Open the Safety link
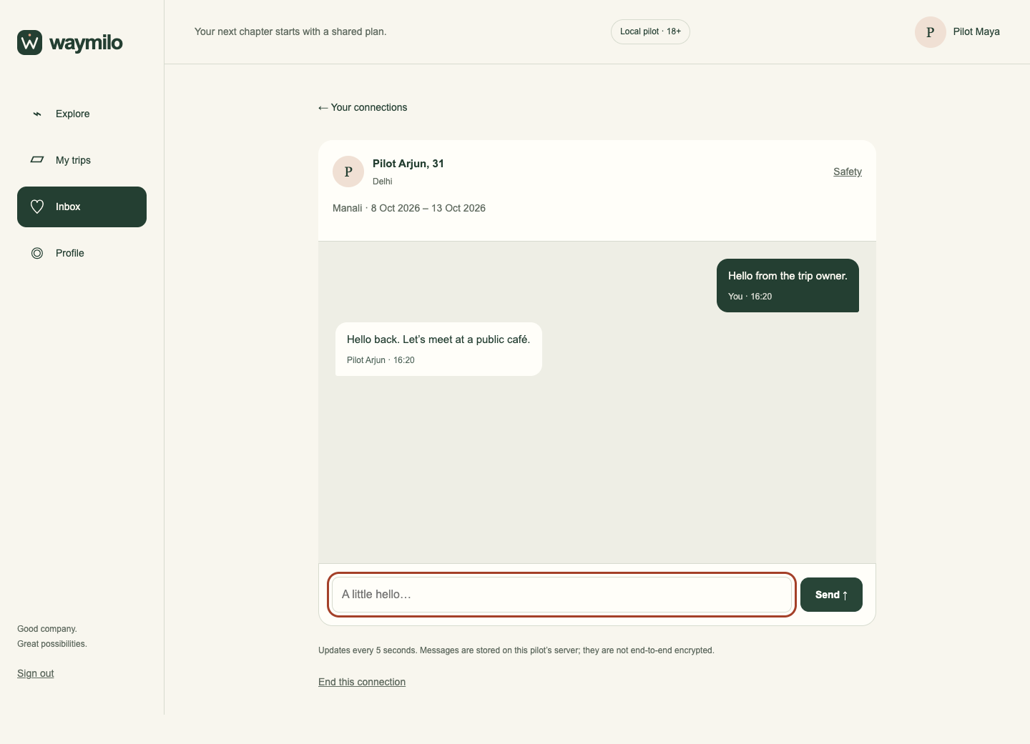 click(848, 172)
